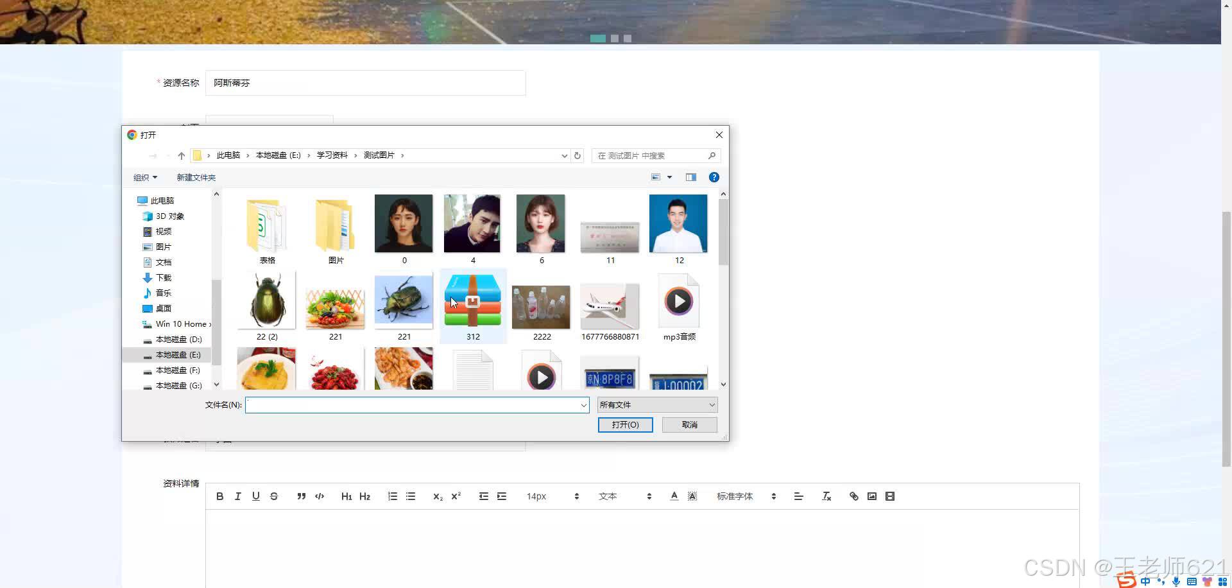Click 学习资料 in the address path

coord(332,155)
